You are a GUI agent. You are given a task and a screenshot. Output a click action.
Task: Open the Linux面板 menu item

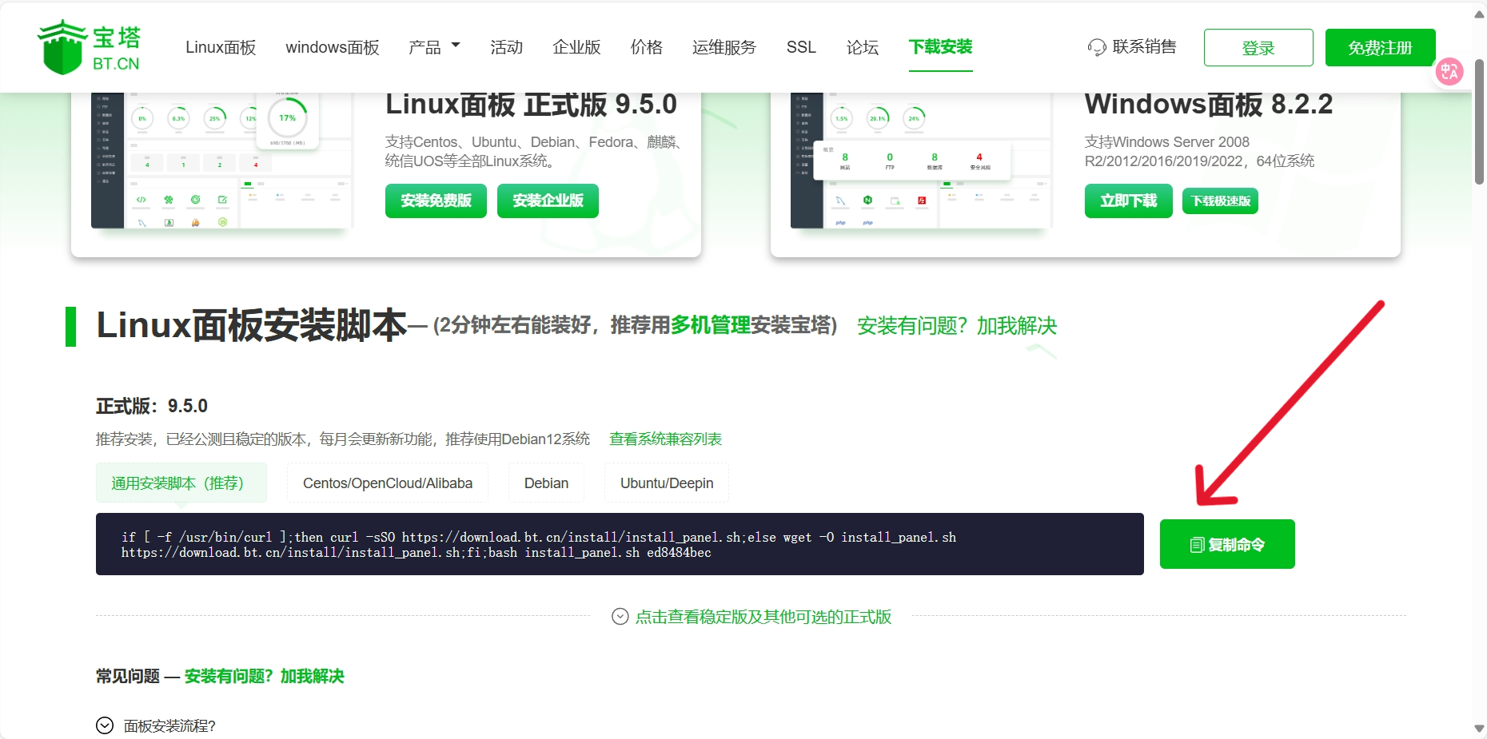pyautogui.click(x=221, y=47)
